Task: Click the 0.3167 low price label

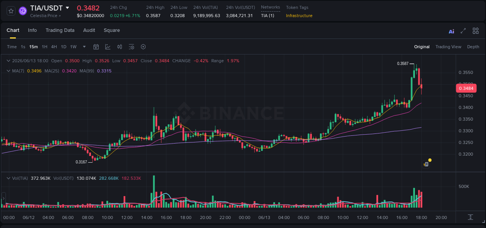Action: (81, 162)
